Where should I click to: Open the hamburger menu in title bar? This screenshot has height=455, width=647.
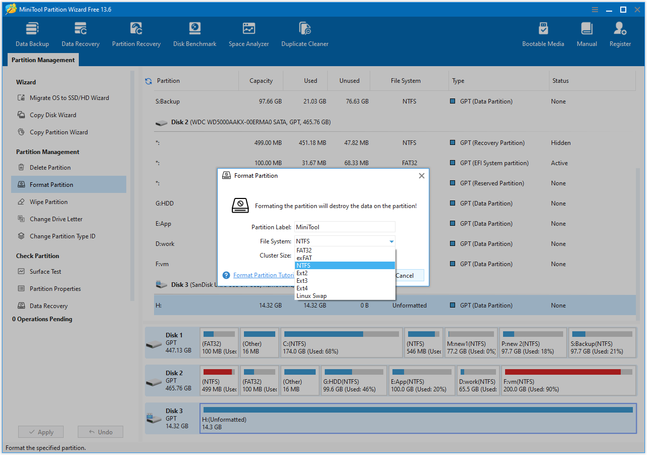594,10
